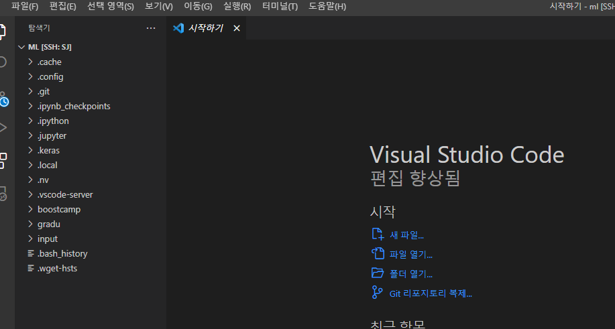Screen dimensions: 615x329
Task: Click the 폴더 열기... link
Action: click(x=411, y=274)
